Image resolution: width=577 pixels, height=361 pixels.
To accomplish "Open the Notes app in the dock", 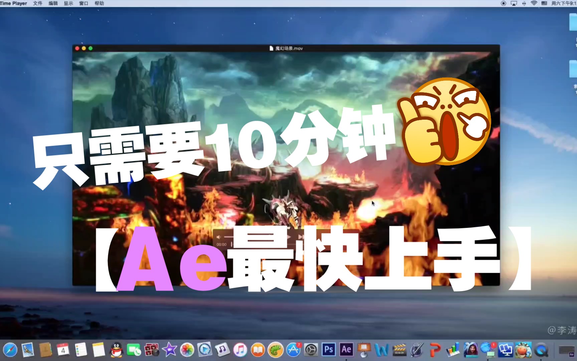I will 99,350.
